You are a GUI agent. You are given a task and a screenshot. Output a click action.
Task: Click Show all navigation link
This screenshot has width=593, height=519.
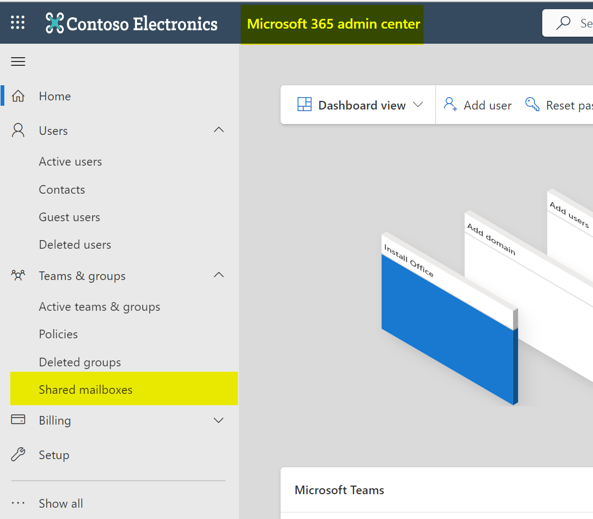pyautogui.click(x=61, y=503)
